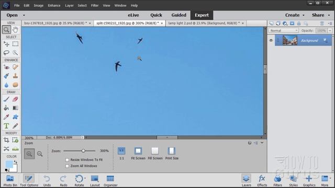Add a layer mask icon
The width and height of the screenshot is (335, 188).
point(292,23)
